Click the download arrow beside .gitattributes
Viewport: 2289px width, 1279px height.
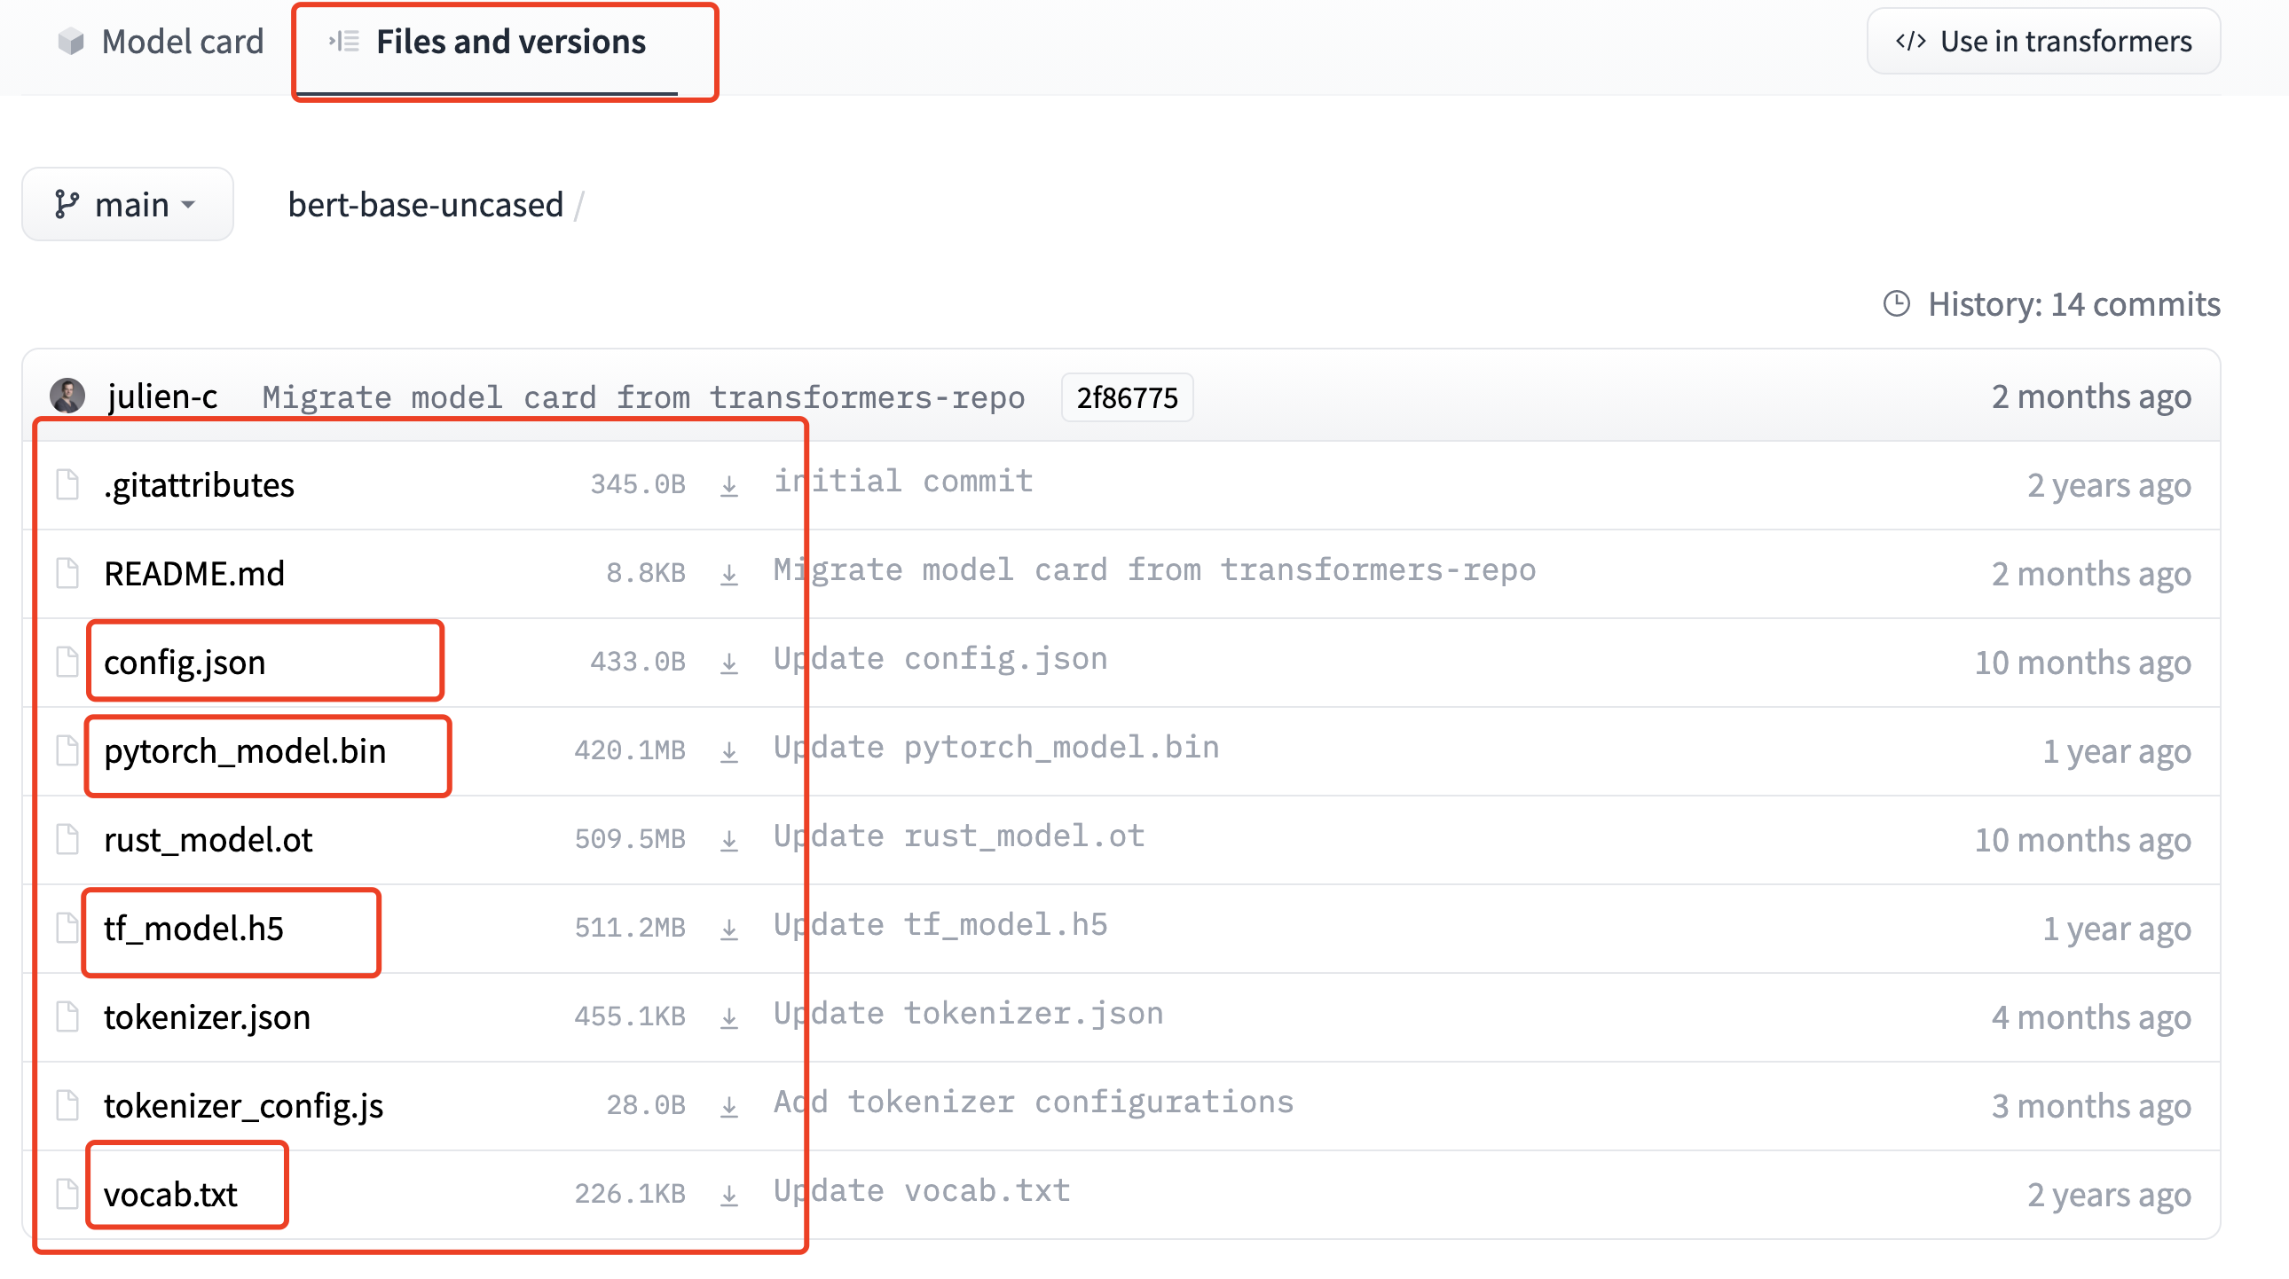click(728, 484)
